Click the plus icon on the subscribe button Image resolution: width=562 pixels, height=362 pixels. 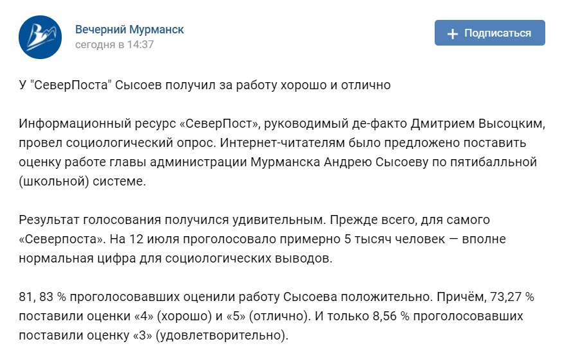[x=453, y=33]
